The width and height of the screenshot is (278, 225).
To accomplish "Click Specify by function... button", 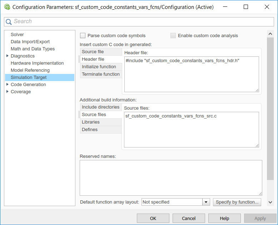I will pos(237,202).
